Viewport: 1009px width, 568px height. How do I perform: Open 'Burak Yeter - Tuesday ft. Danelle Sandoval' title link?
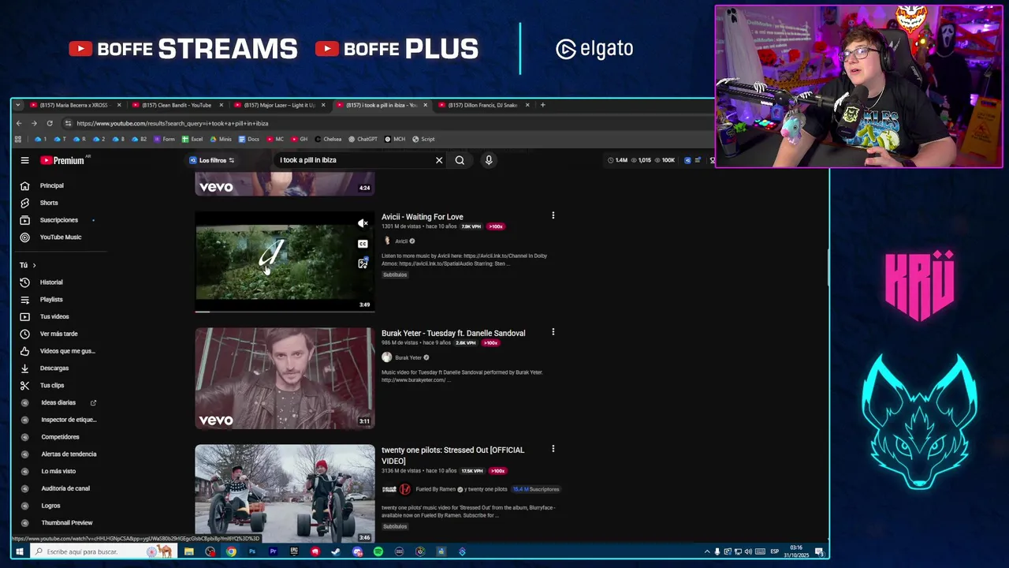453,333
